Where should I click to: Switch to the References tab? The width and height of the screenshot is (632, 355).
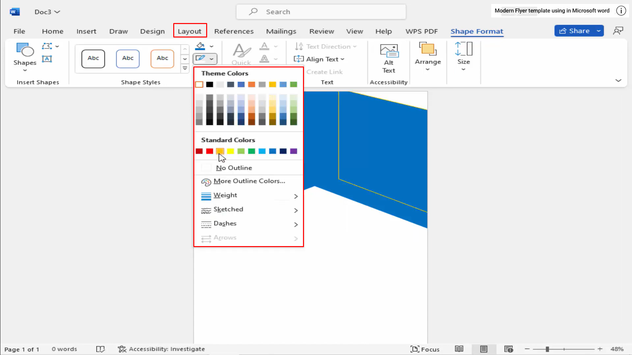(x=234, y=31)
